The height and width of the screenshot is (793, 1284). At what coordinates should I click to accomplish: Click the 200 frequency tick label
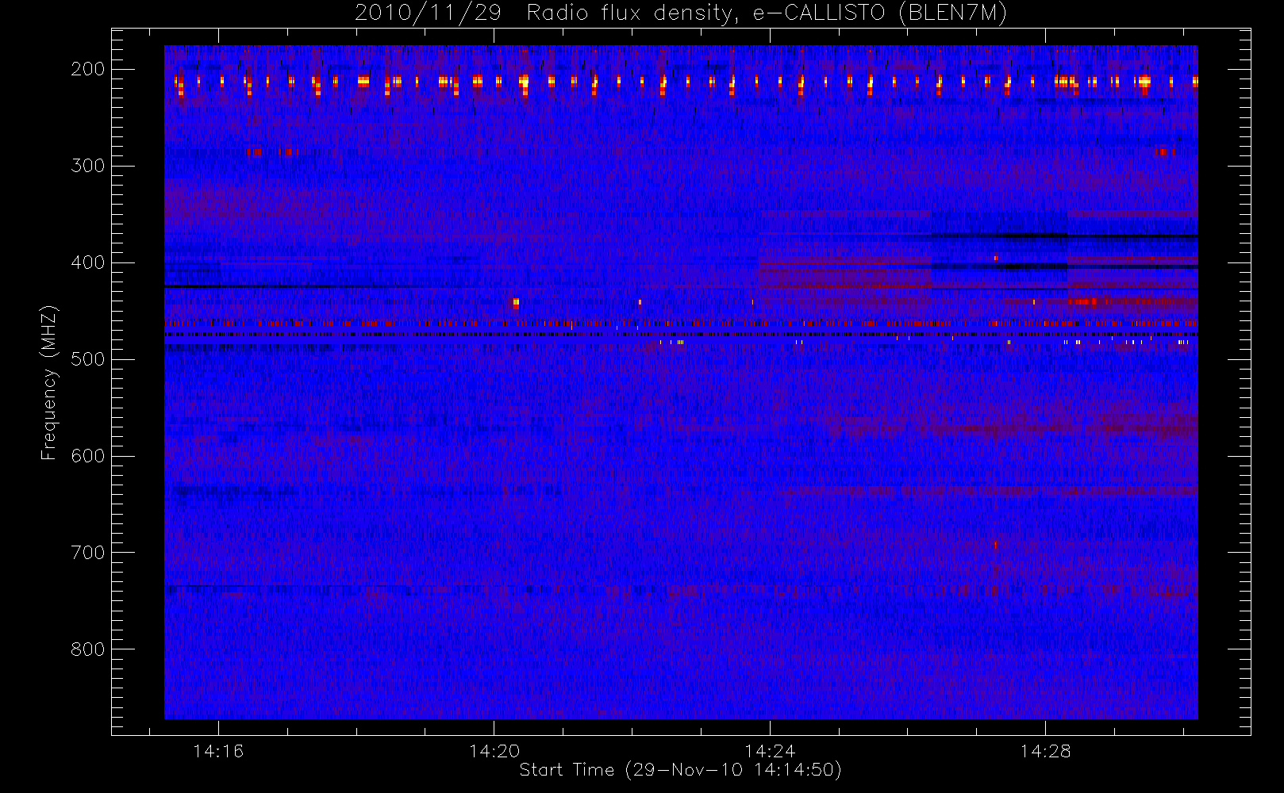(88, 69)
